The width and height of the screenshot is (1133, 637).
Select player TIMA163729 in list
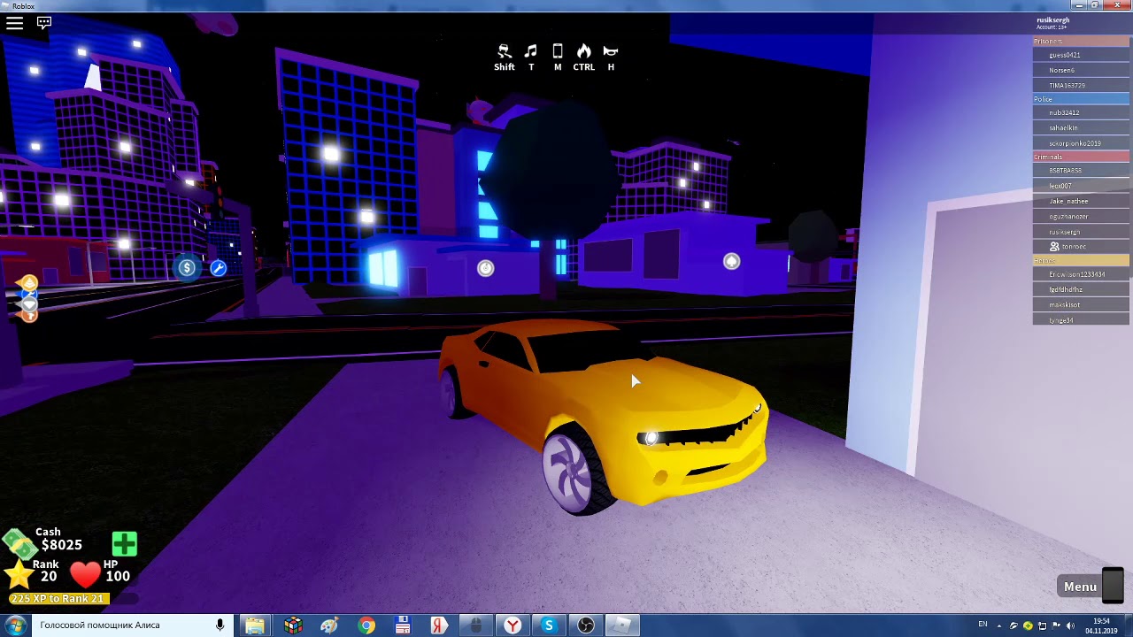click(x=1081, y=85)
